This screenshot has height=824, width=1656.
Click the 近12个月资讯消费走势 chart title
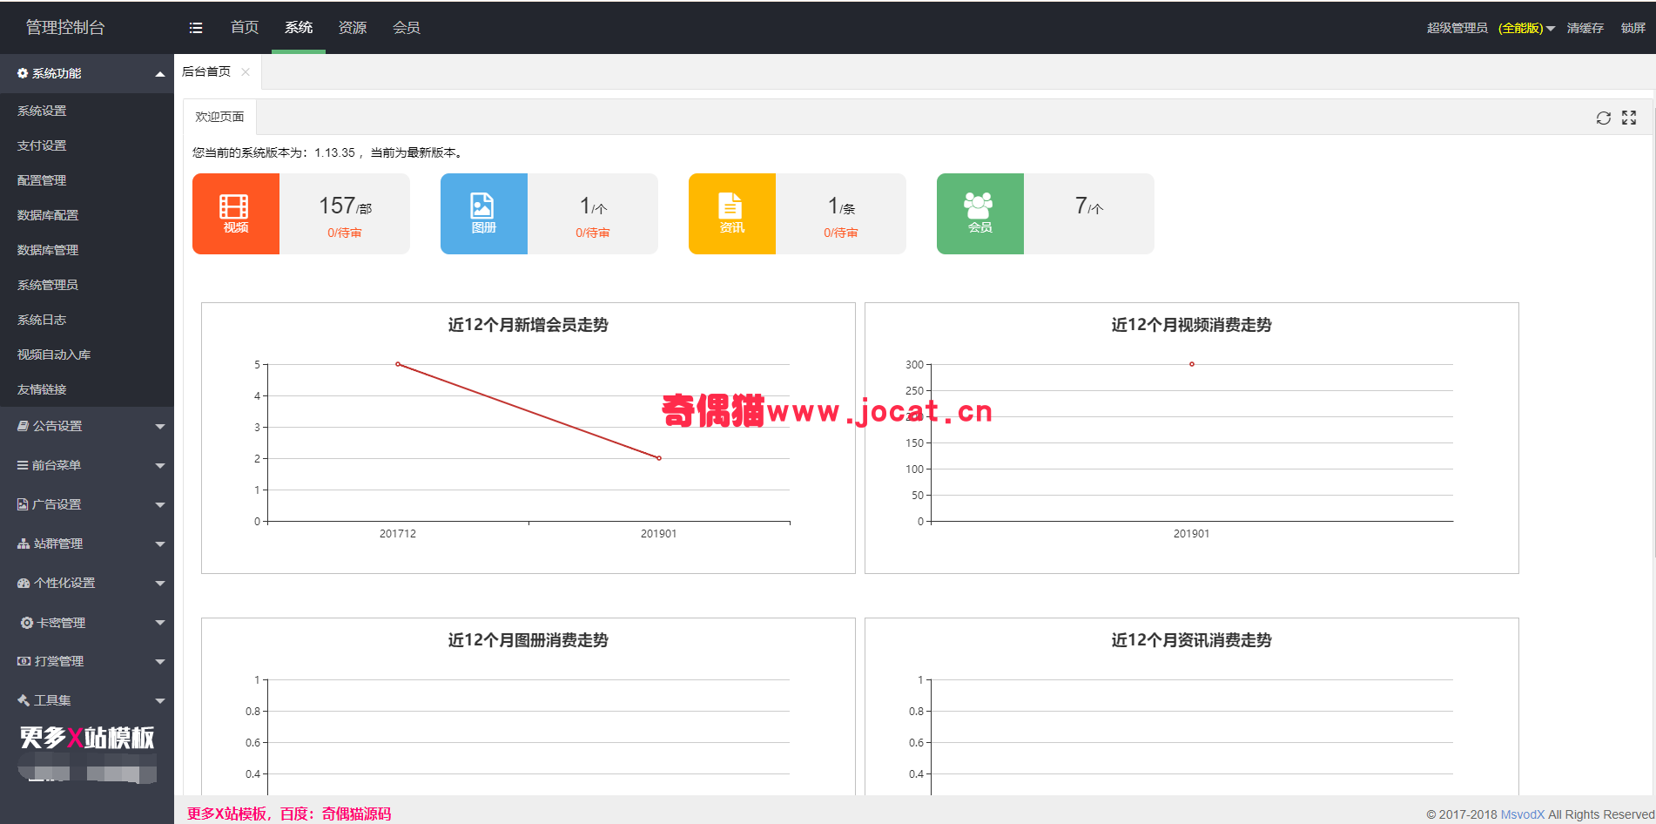1192,640
